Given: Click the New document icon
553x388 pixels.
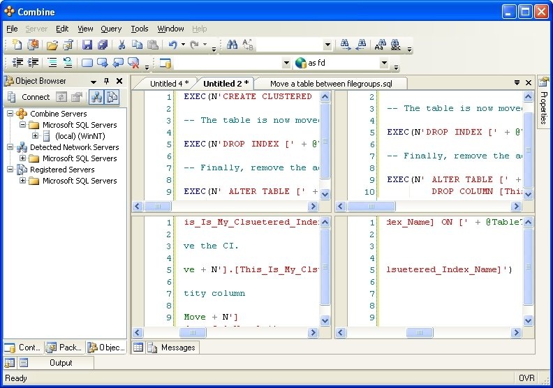Looking at the screenshot, I should tap(17, 45).
